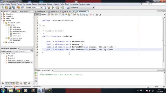166x93 pixels.
Task: Click the Stop Macro Recording icon
Action: click(x=93, y=14)
